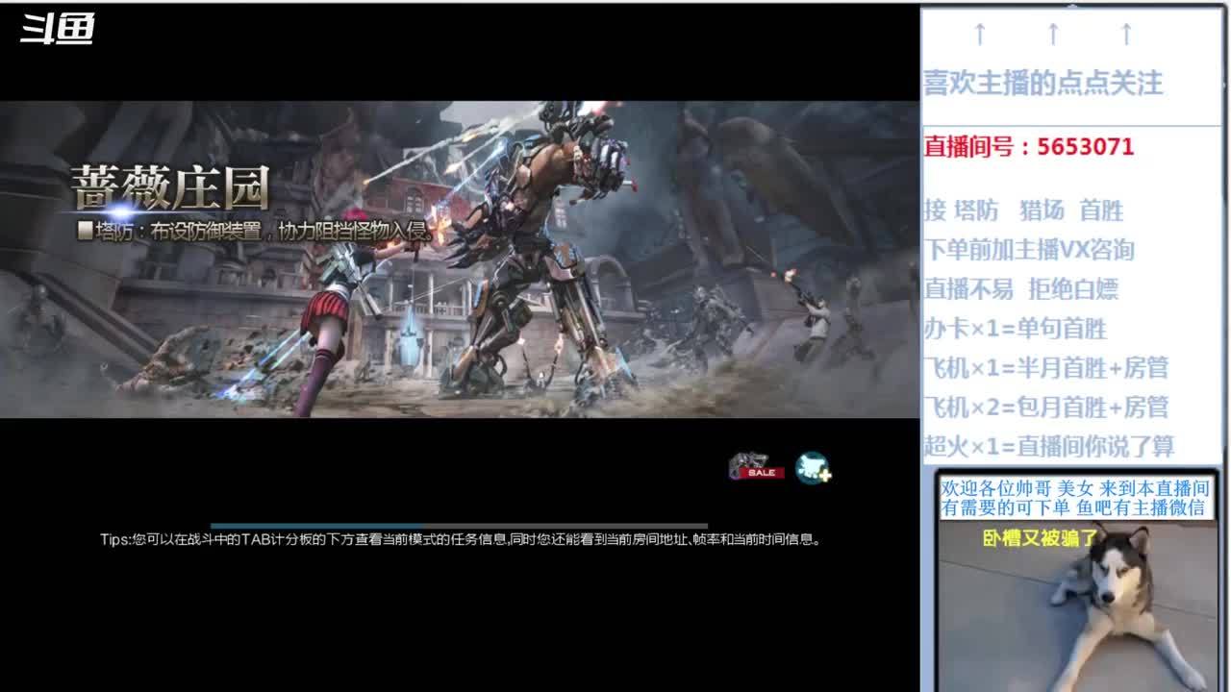Click the rightmost up arrow in side panel
This screenshot has height=692, width=1231.
tap(1126, 35)
